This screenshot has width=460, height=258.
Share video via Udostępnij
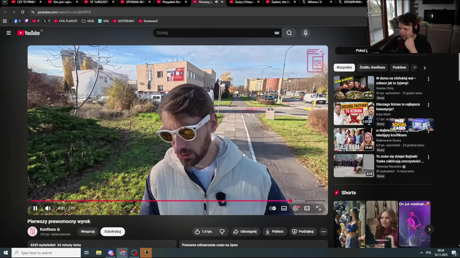tap(245, 231)
